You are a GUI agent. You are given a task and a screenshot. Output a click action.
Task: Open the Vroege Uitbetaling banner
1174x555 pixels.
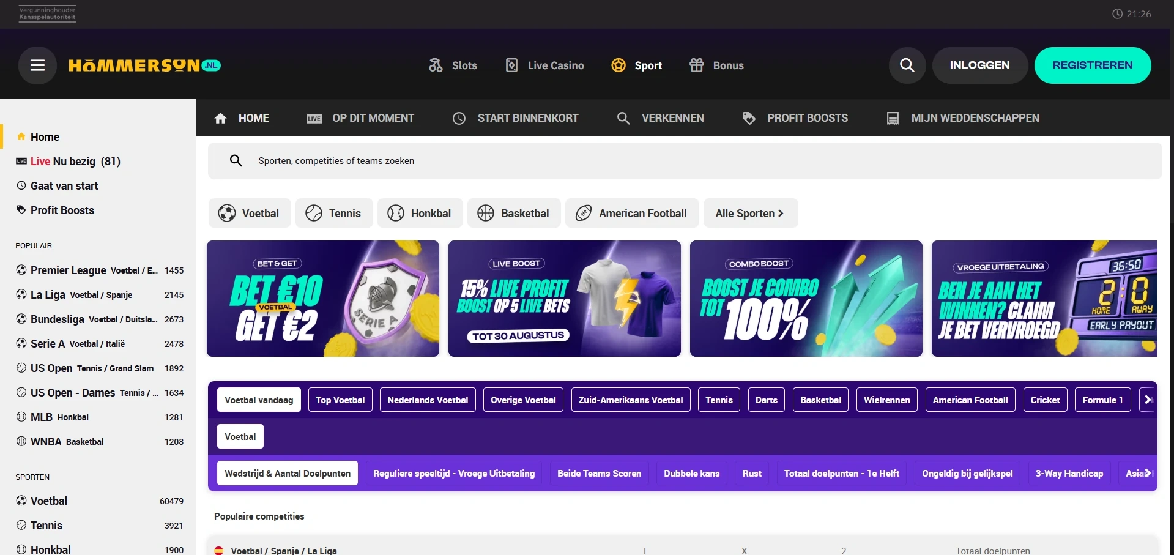pos(1044,299)
